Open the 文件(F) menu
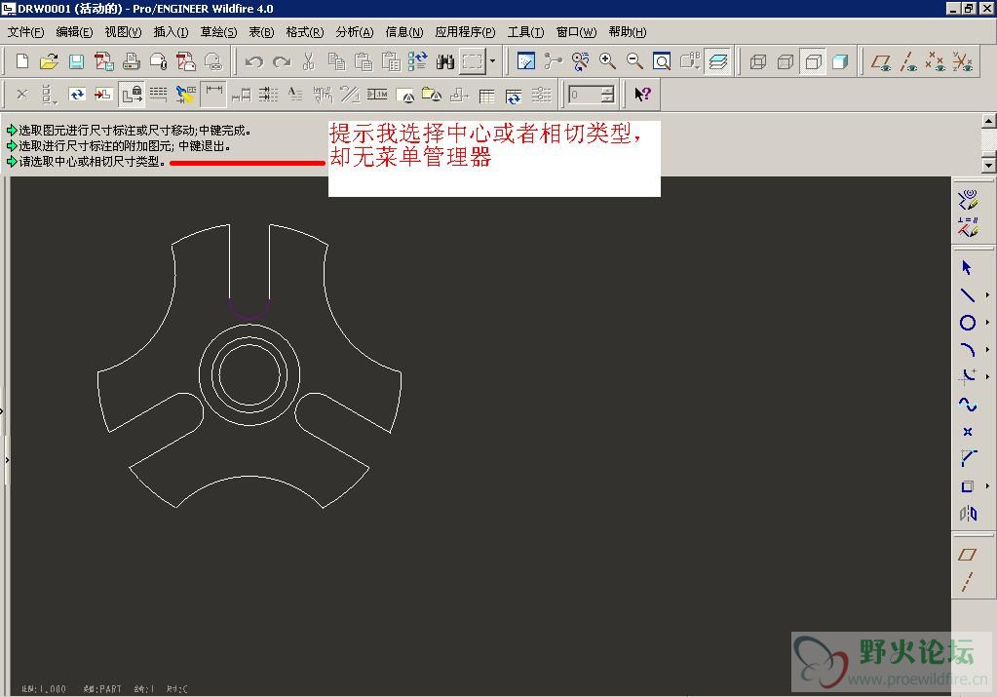The width and height of the screenshot is (997, 697). point(25,32)
